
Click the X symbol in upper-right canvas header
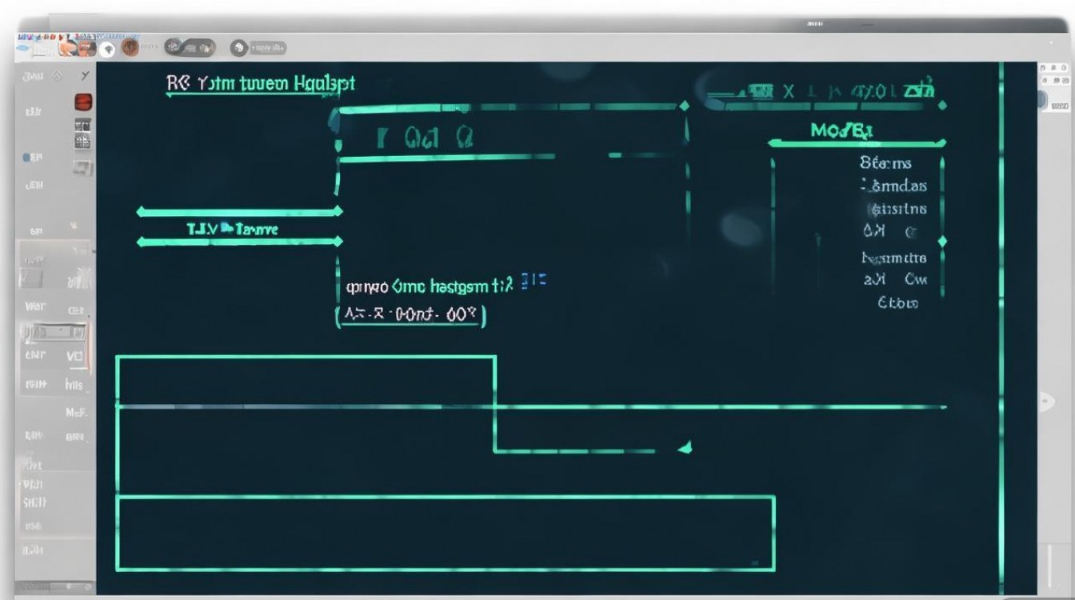coord(789,91)
